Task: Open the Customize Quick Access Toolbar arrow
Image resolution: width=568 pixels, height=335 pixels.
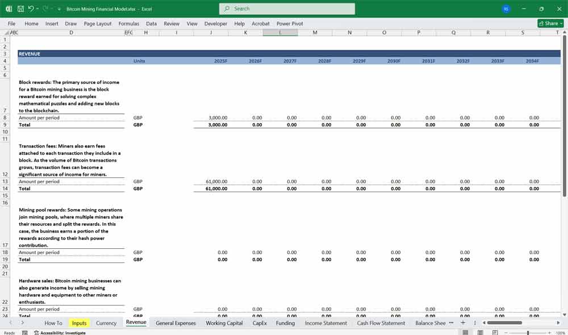Action: (x=59, y=9)
